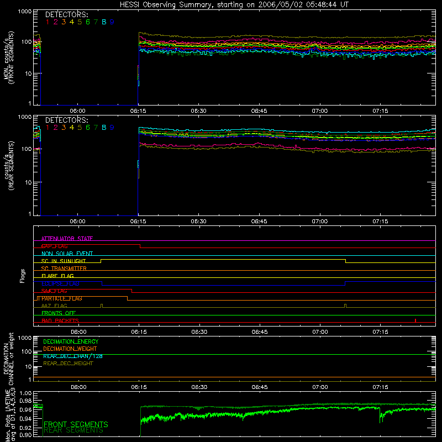Click the red BAD_PACKETS spike marker
Viewport: 442px width, 442px height.
pyautogui.click(x=415, y=320)
